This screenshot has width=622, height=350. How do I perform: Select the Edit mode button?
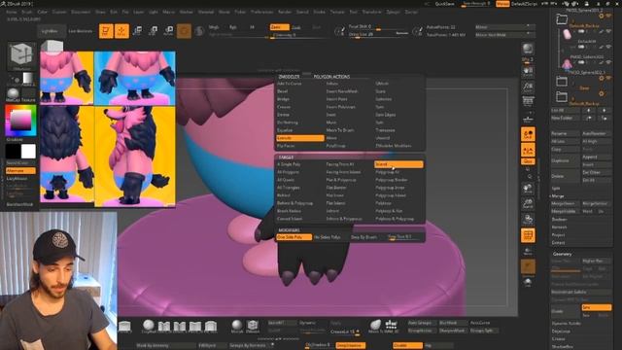tap(106, 31)
